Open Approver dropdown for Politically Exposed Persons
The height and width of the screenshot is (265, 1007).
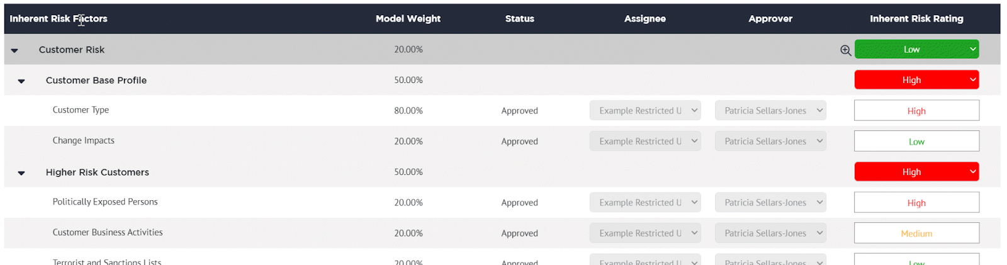point(770,203)
